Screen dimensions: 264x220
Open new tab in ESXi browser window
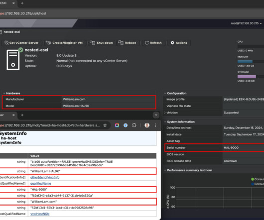pyautogui.click(x=22, y=3)
